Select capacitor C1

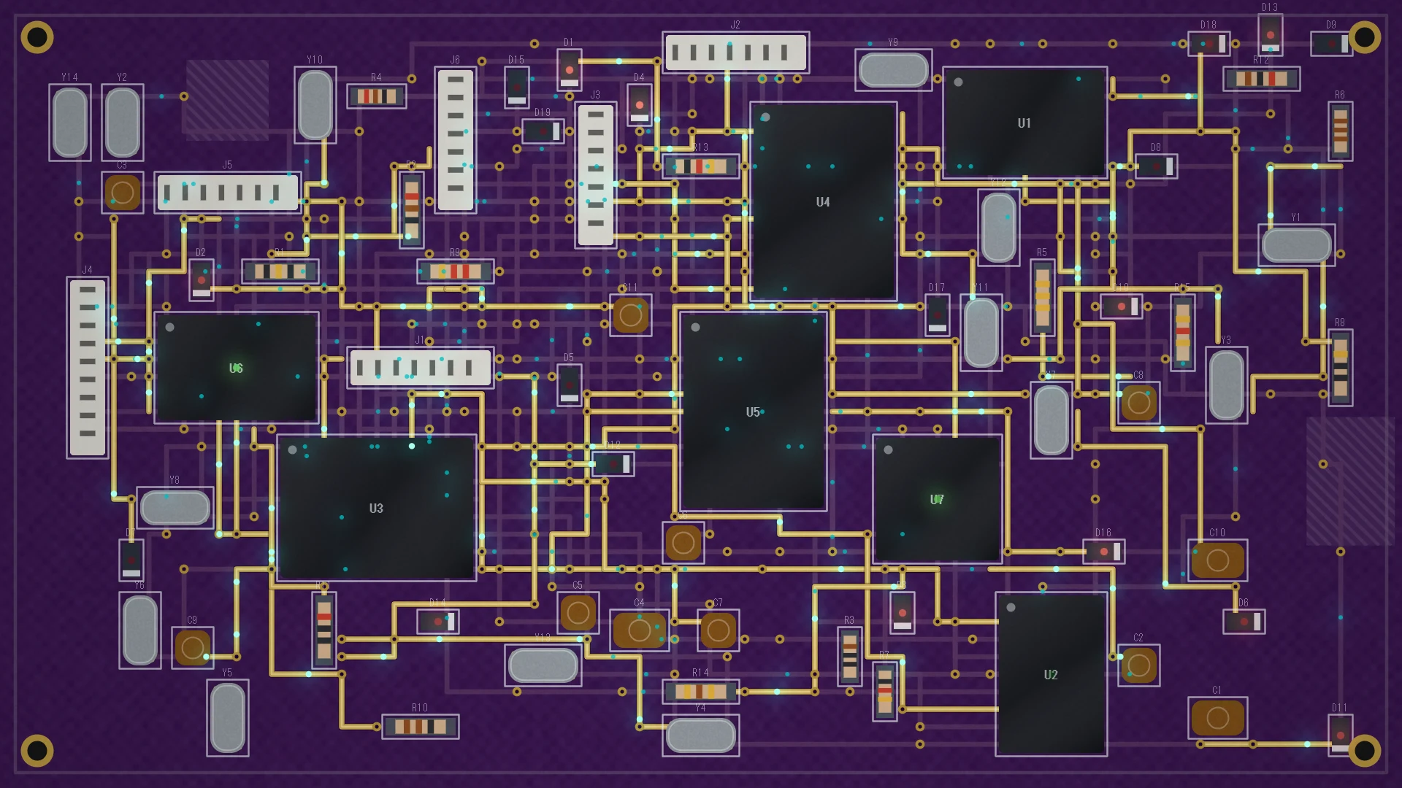(x=1217, y=718)
